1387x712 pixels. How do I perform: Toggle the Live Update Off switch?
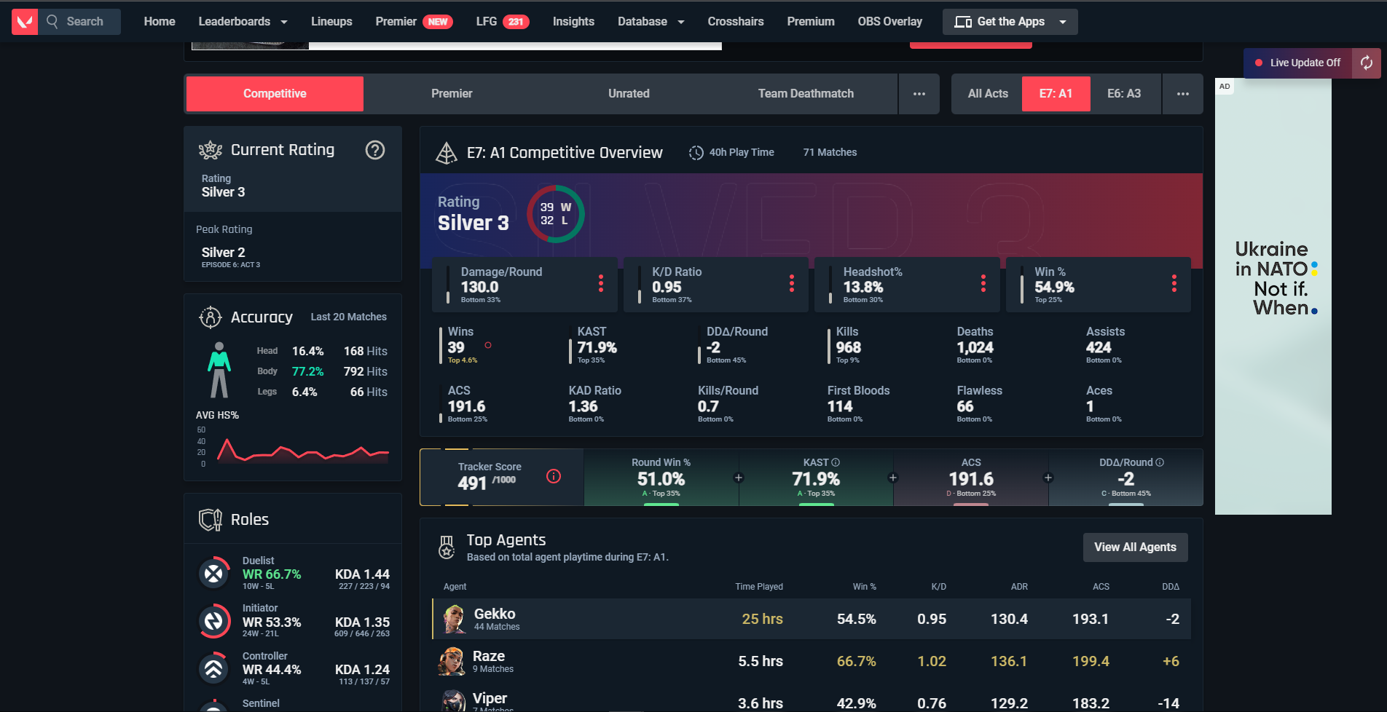click(1297, 63)
